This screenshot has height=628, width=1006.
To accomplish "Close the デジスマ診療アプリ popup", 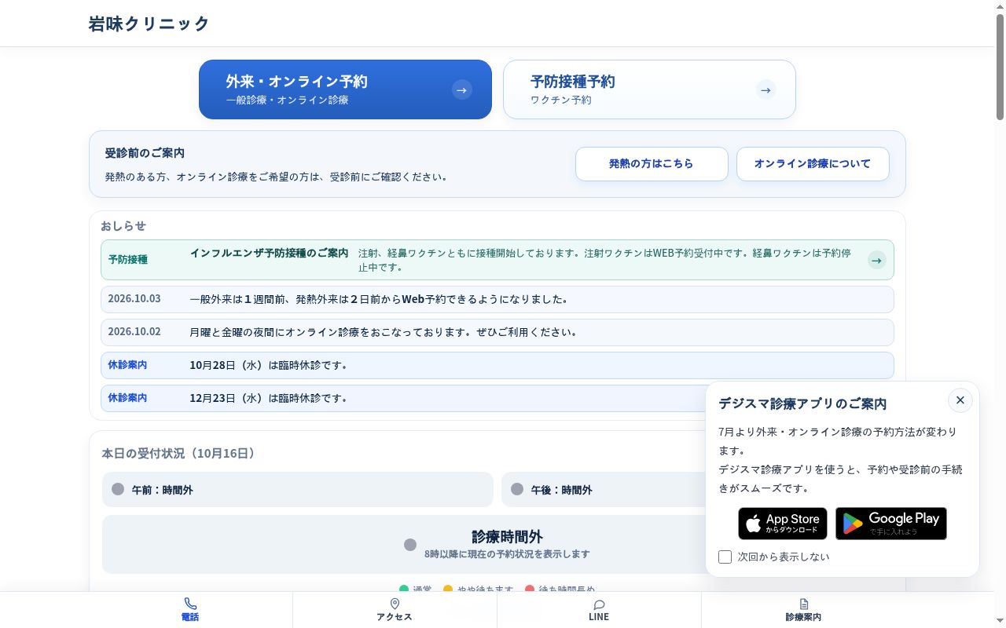I will (960, 400).
